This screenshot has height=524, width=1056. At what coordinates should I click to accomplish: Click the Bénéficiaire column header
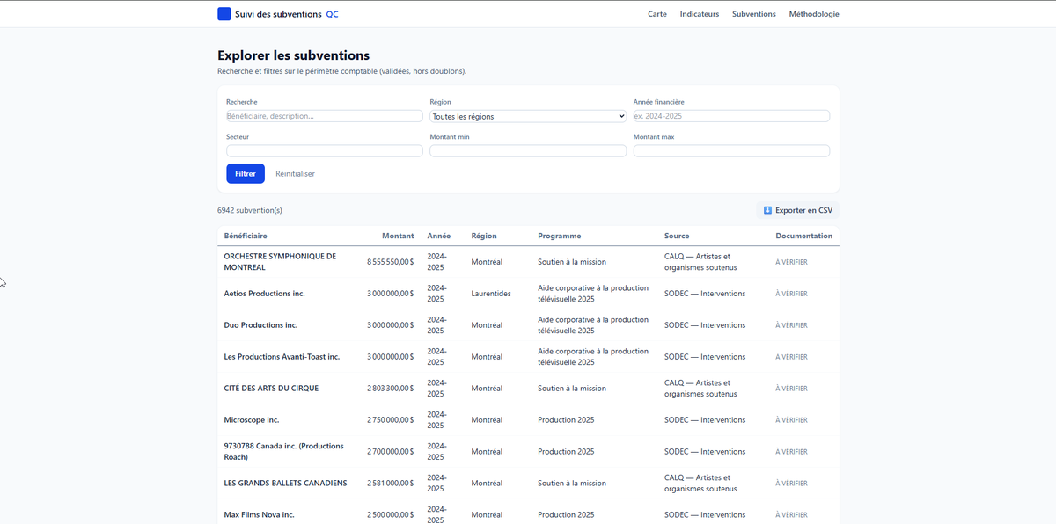coord(246,236)
